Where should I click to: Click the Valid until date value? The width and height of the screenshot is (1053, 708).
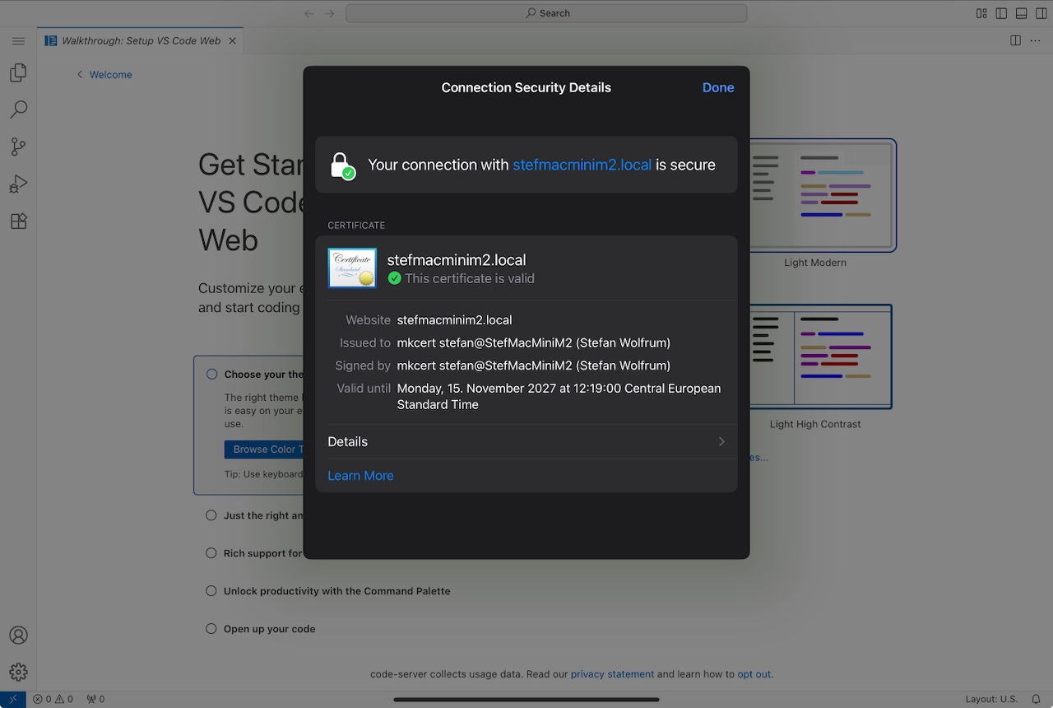click(x=559, y=396)
